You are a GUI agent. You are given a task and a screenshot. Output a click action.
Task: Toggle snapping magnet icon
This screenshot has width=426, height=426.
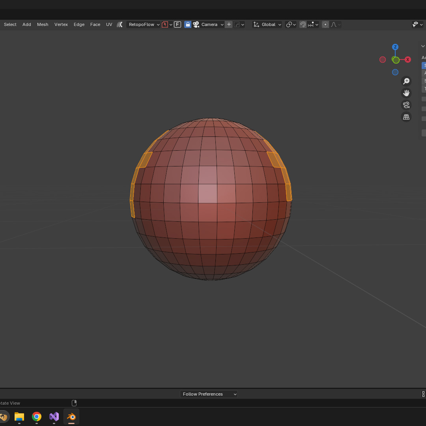click(303, 24)
